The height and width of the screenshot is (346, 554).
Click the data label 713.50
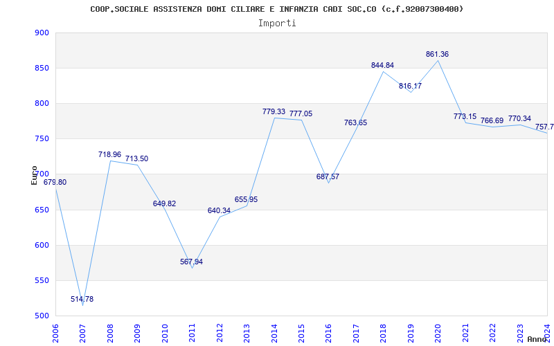(136, 158)
